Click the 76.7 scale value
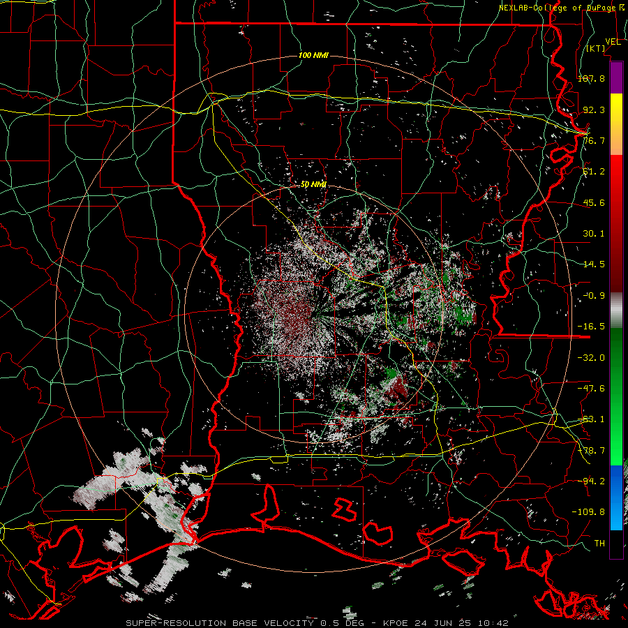628x628 pixels. [594, 140]
